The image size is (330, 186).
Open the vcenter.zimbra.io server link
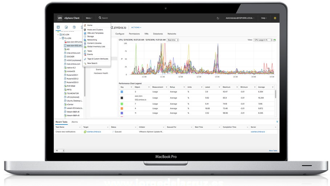258,132
